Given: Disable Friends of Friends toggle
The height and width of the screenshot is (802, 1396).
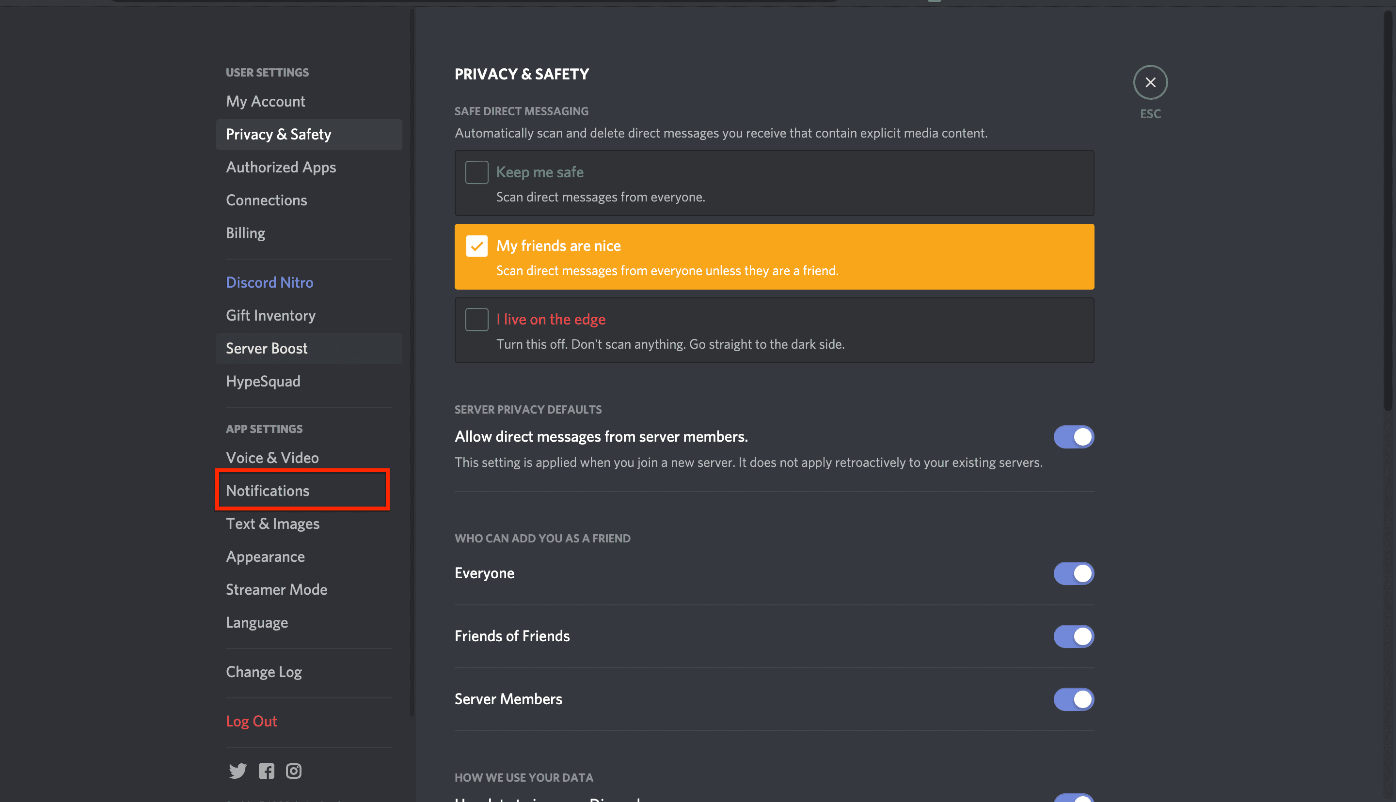Looking at the screenshot, I should pos(1073,635).
